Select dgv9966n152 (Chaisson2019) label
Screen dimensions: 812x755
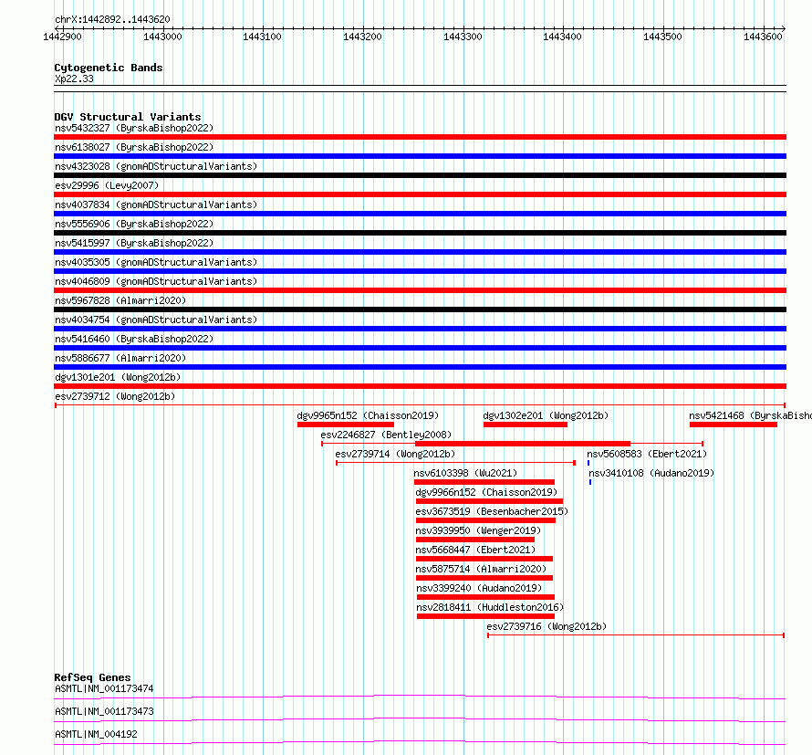click(x=486, y=492)
